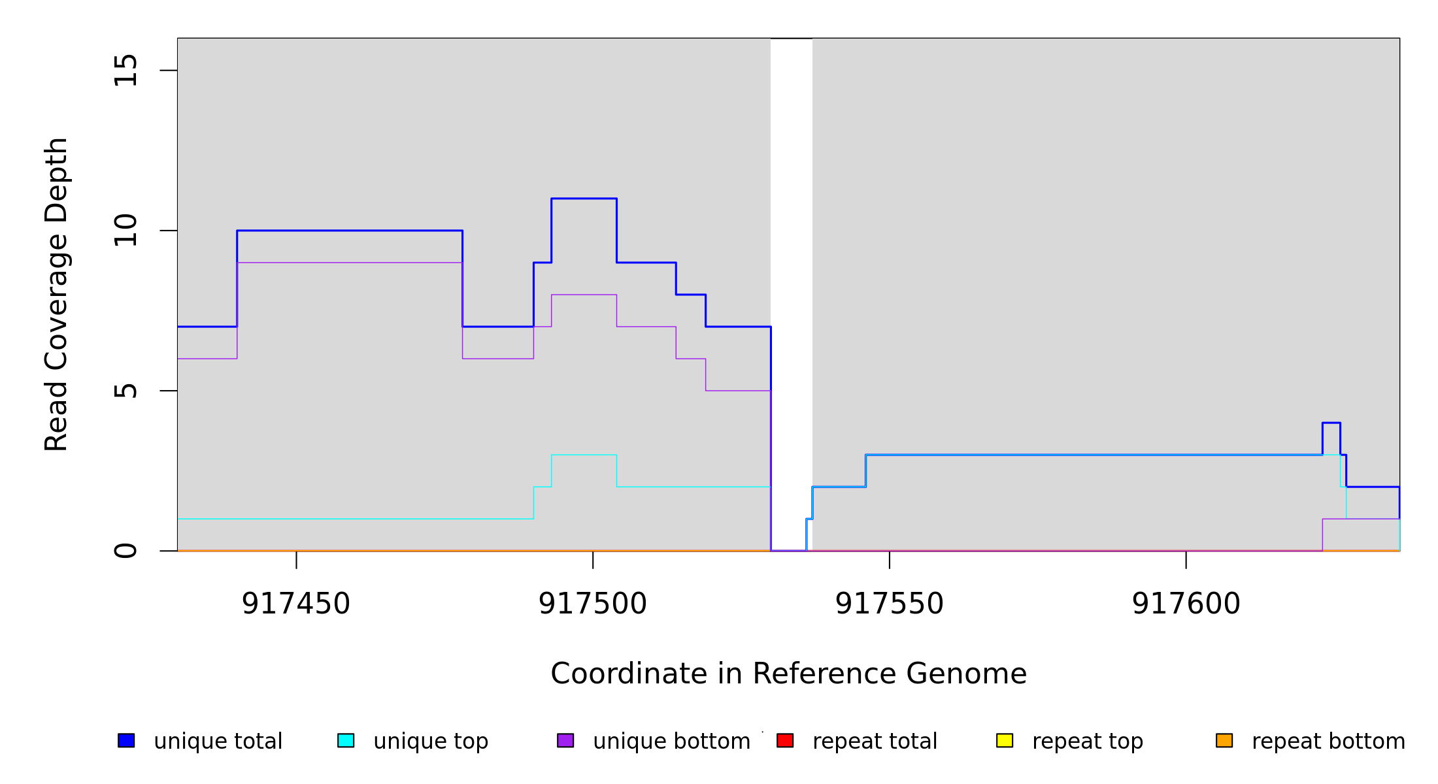Image resolution: width=1438 pixels, height=784 pixels.
Task: Select the 'repeat total' legend label
Action: point(875,742)
